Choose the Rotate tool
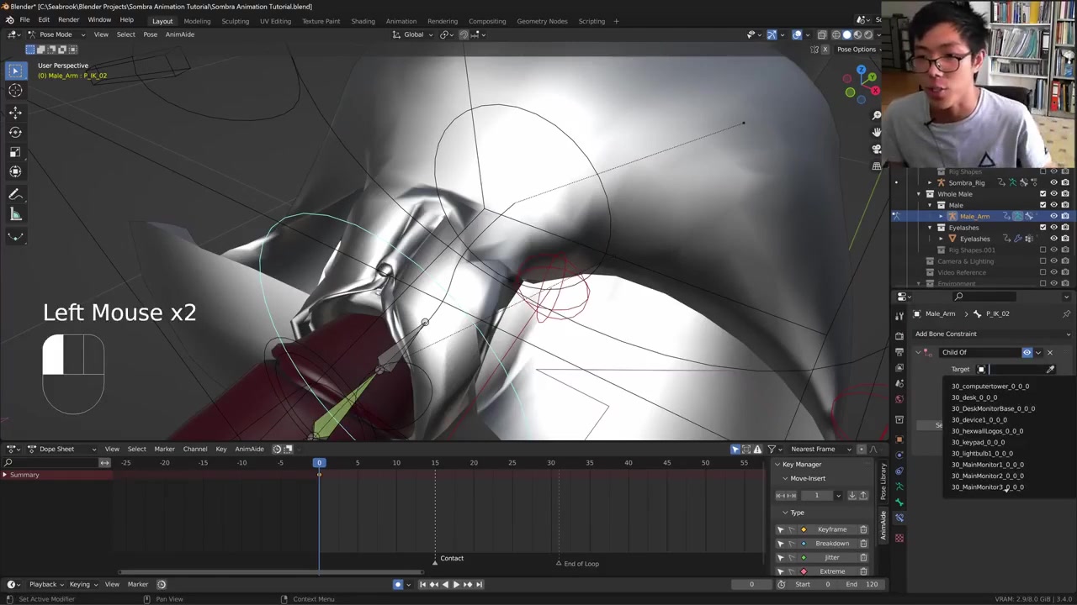Image resolution: width=1077 pixels, height=605 pixels. pyautogui.click(x=15, y=132)
